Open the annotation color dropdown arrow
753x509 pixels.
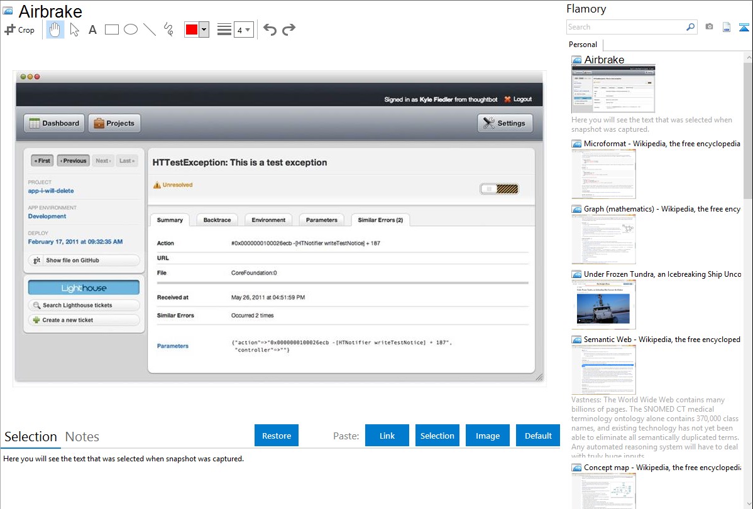(204, 29)
